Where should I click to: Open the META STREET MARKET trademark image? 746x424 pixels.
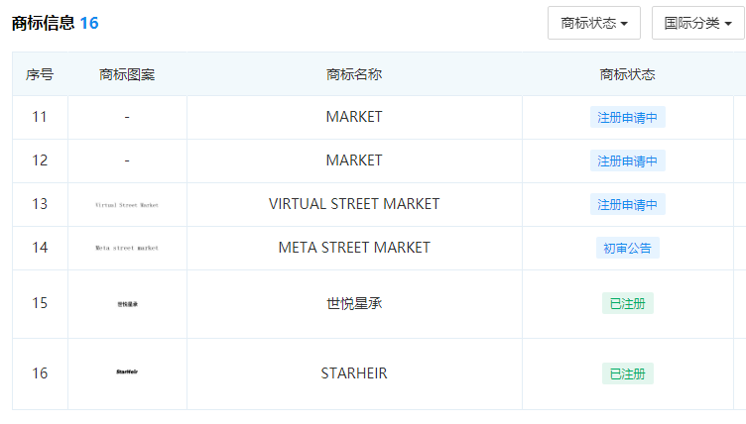click(x=127, y=248)
